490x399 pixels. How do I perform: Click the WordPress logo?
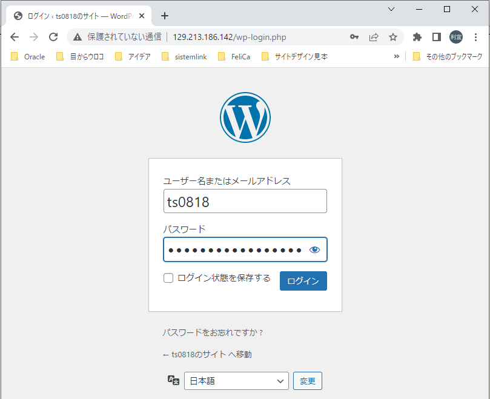245,117
